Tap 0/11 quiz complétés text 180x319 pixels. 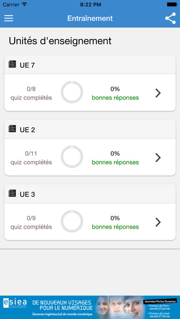point(31,158)
